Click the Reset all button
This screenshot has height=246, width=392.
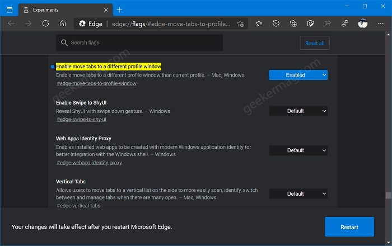tap(315, 43)
